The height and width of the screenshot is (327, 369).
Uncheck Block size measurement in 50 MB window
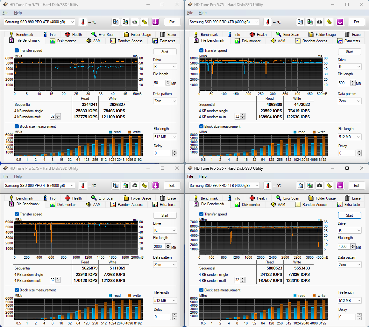(x=17, y=126)
